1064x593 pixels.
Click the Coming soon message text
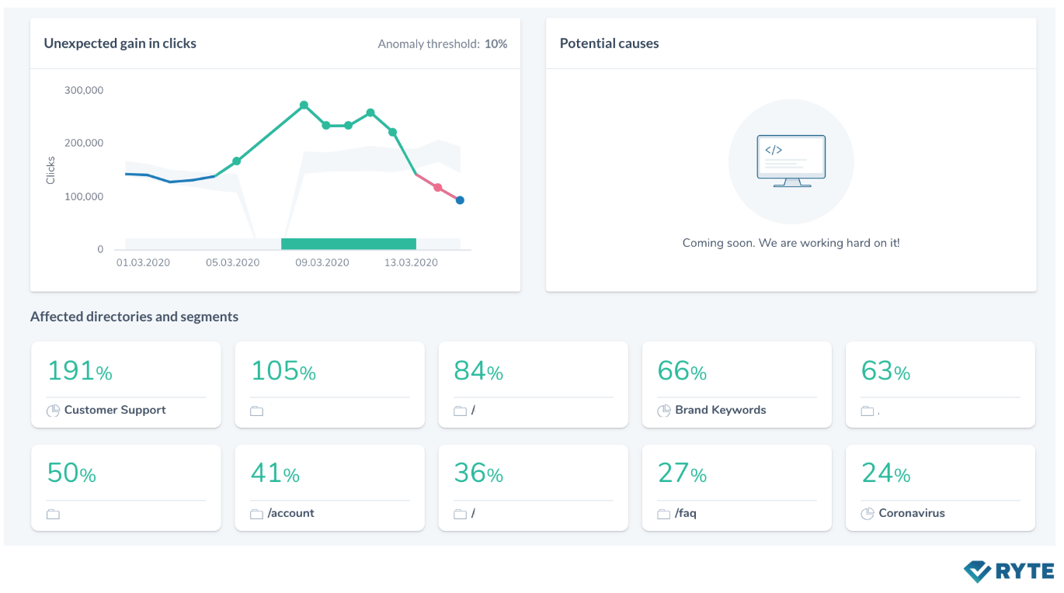(x=791, y=243)
